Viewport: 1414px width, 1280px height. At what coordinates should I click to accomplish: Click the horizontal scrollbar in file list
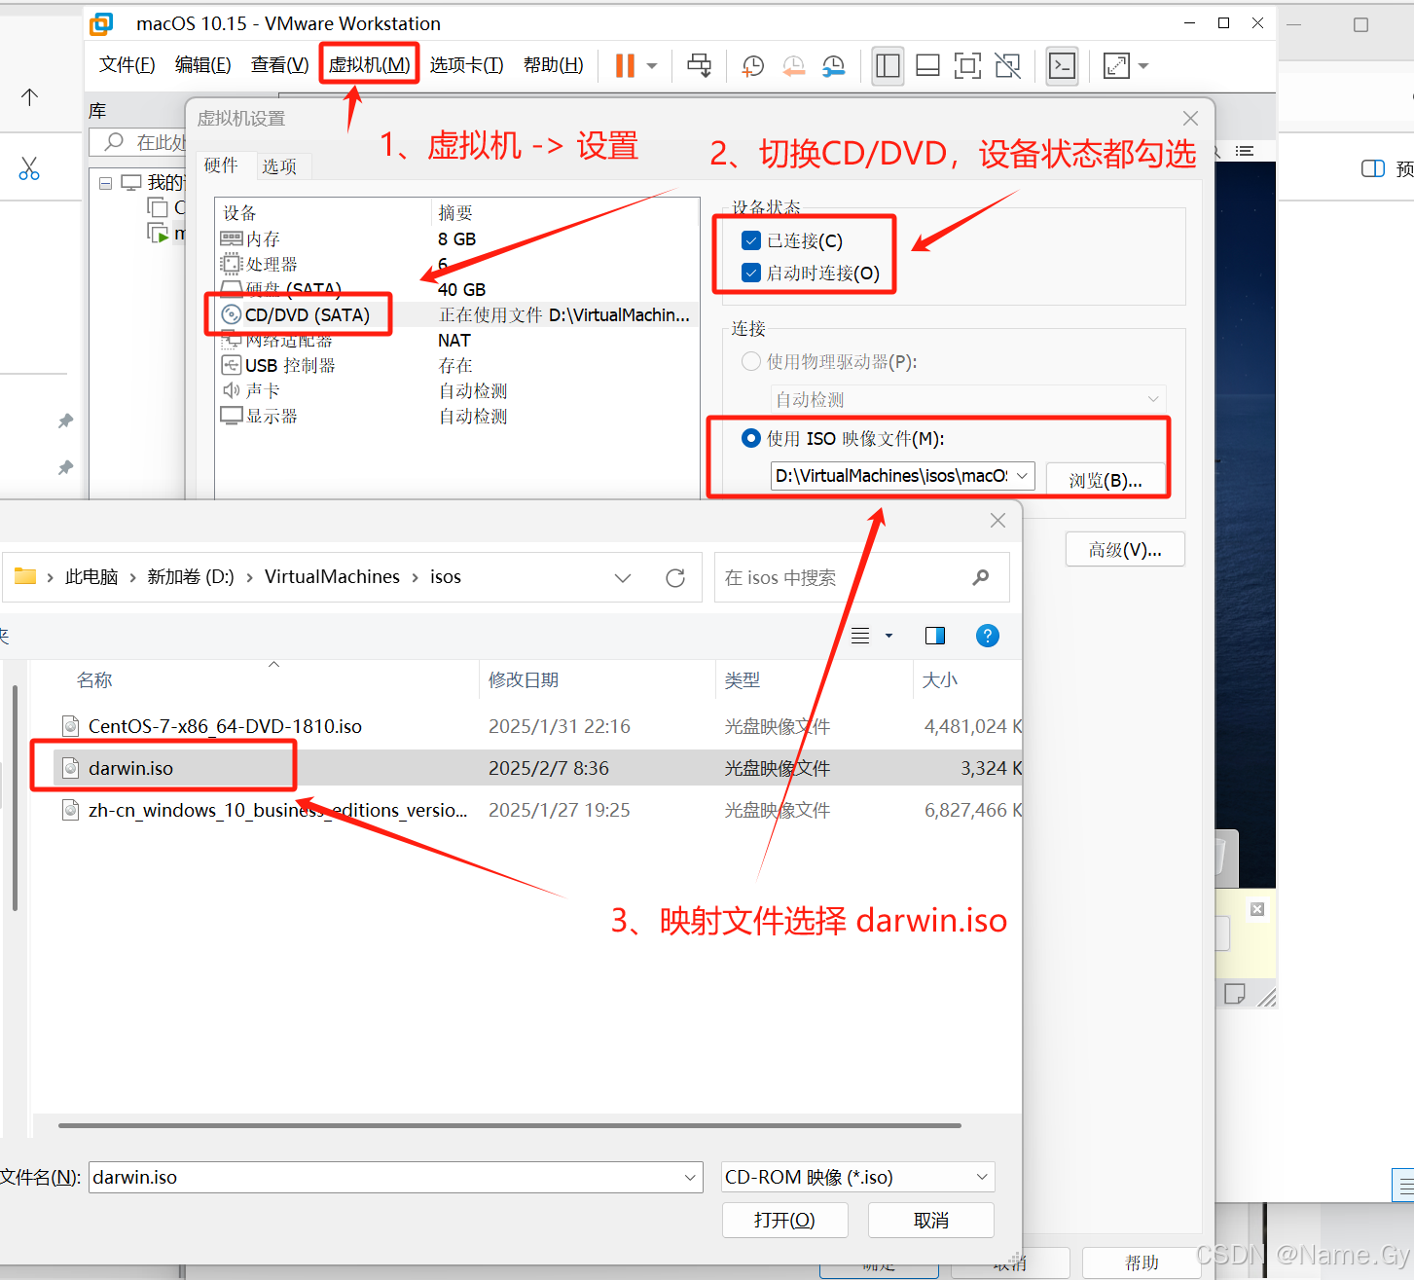click(x=509, y=1125)
